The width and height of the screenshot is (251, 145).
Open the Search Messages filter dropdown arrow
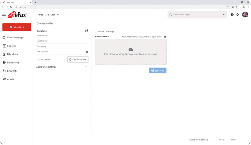[x=224, y=15]
